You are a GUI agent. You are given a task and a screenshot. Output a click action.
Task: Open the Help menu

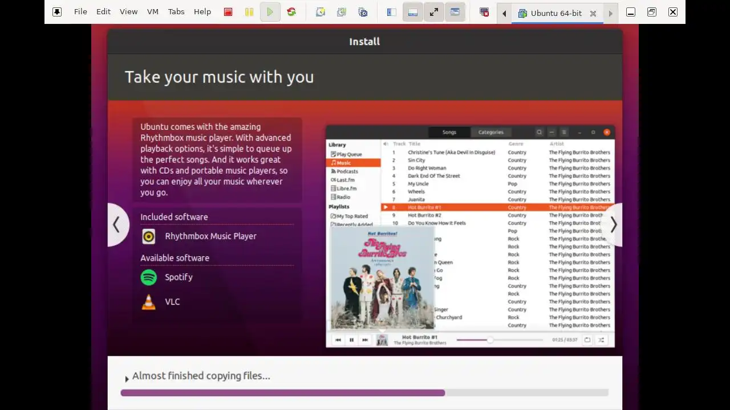202,12
